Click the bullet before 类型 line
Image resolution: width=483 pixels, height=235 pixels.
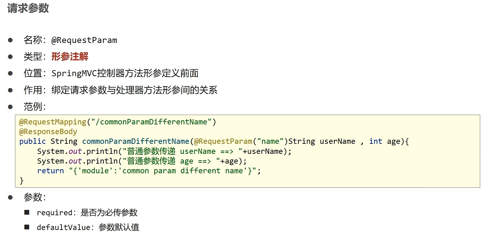click(x=10, y=57)
